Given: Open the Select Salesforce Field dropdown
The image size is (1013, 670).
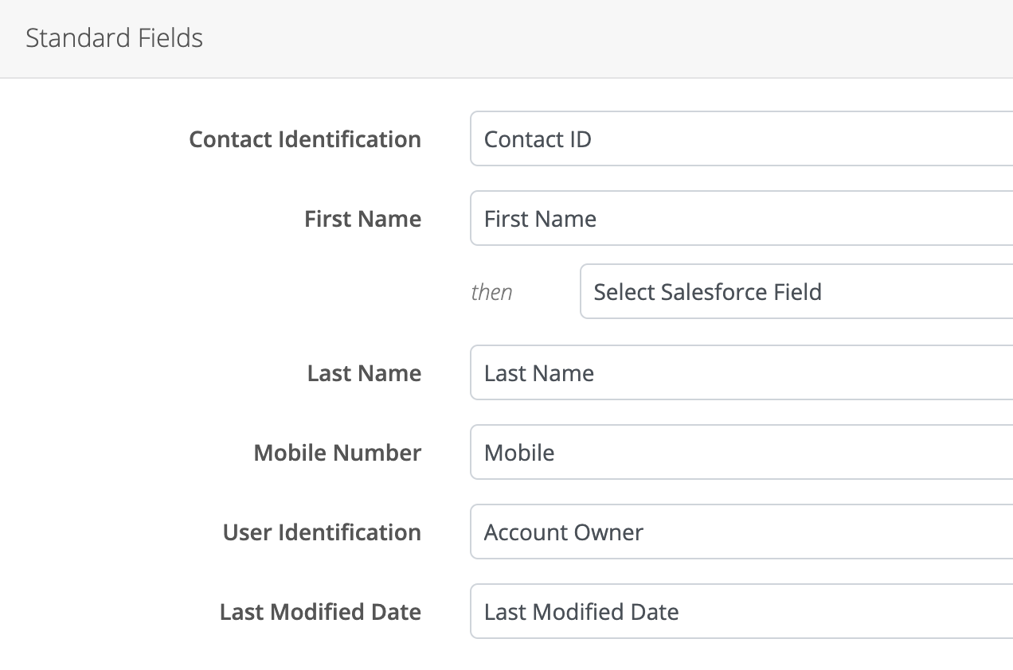Looking at the screenshot, I should pyautogui.click(x=796, y=292).
